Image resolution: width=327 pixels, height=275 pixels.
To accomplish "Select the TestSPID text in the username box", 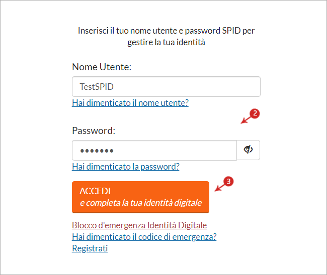I will pyautogui.click(x=97, y=87).
